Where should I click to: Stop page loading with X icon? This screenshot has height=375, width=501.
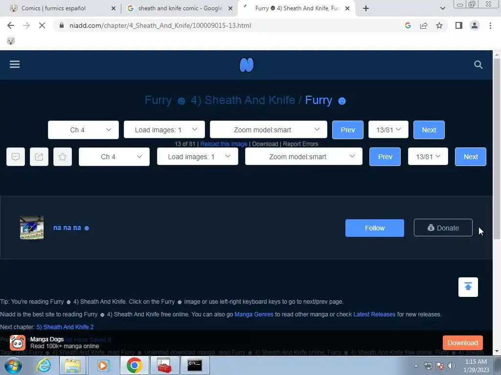[42, 25]
